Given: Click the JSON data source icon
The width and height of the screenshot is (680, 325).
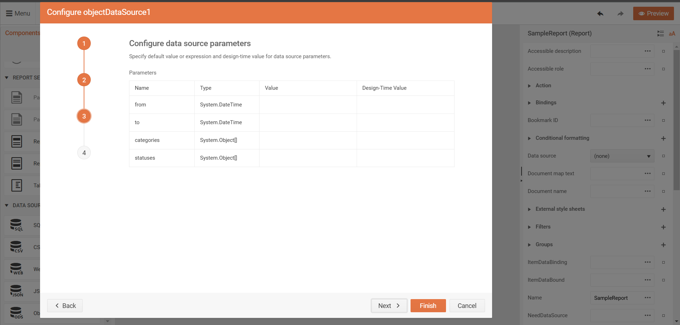Looking at the screenshot, I should pos(16,291).
